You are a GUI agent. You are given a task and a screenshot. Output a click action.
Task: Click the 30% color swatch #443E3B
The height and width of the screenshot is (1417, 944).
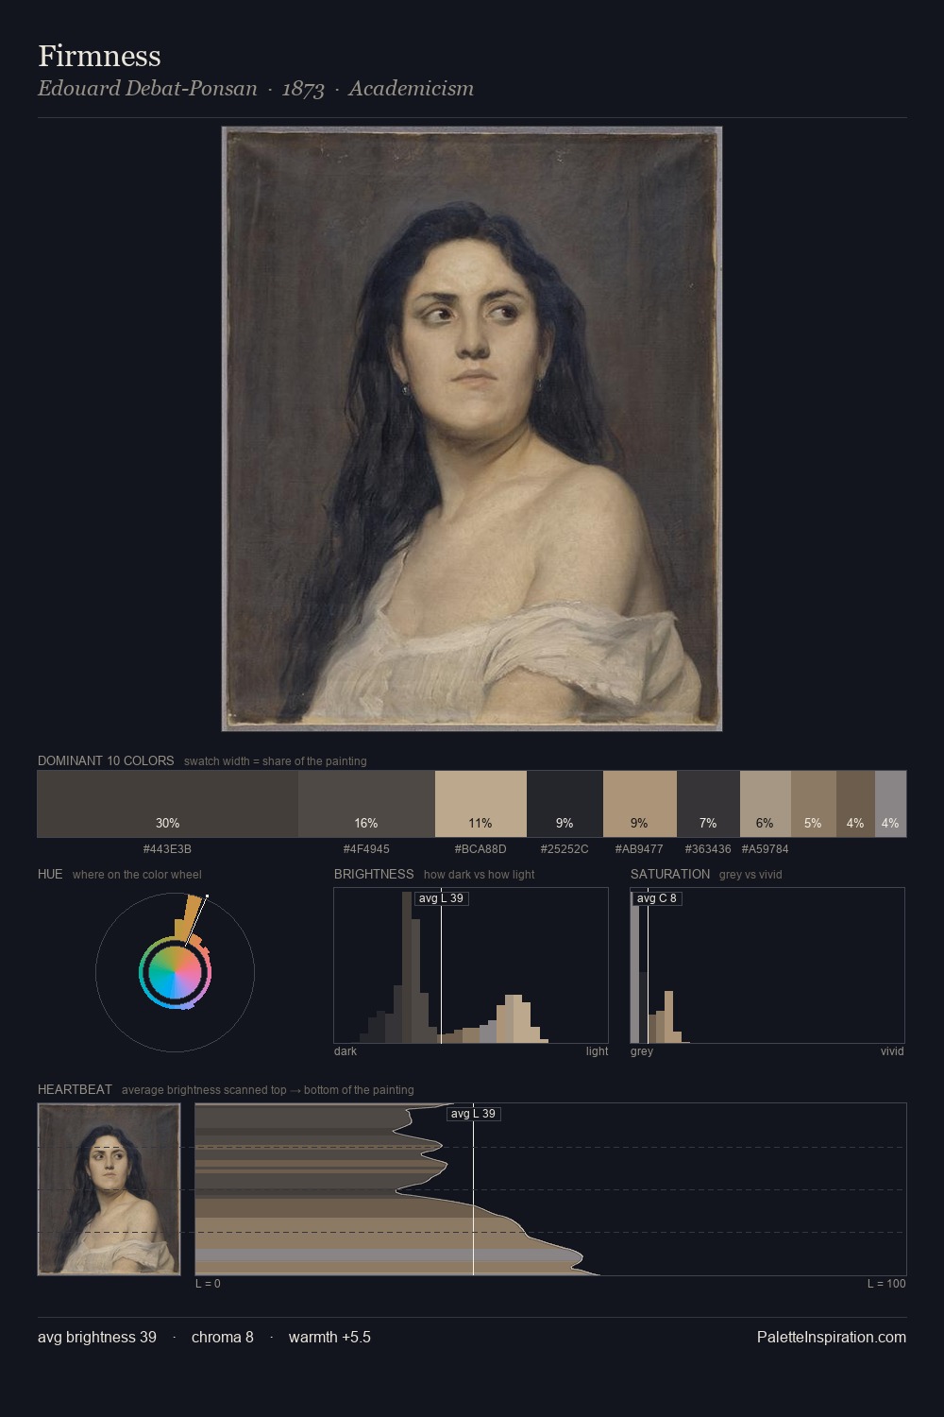tap(168, 804)
